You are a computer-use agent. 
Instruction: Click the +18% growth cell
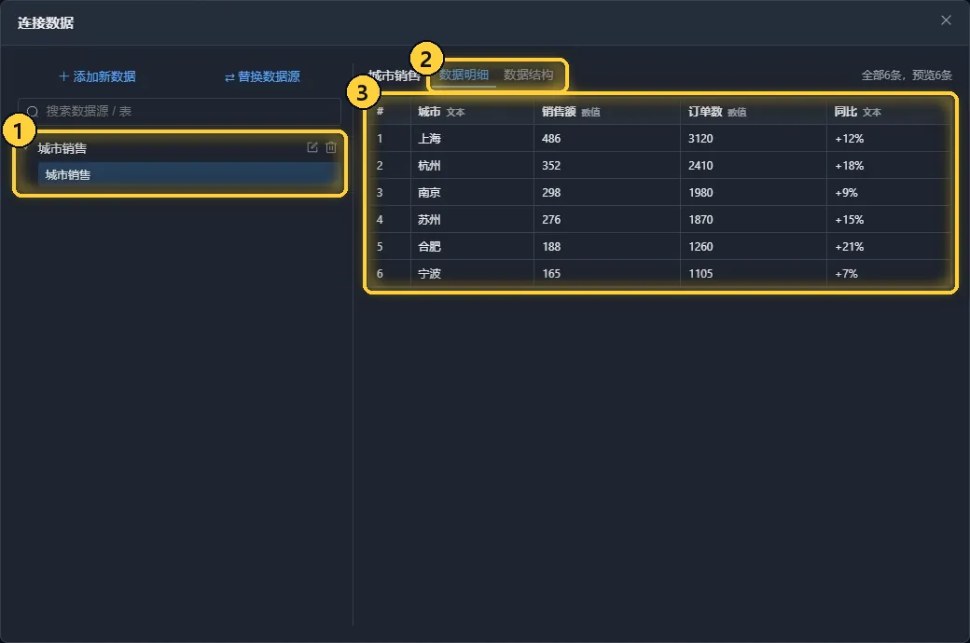point(888,166)
